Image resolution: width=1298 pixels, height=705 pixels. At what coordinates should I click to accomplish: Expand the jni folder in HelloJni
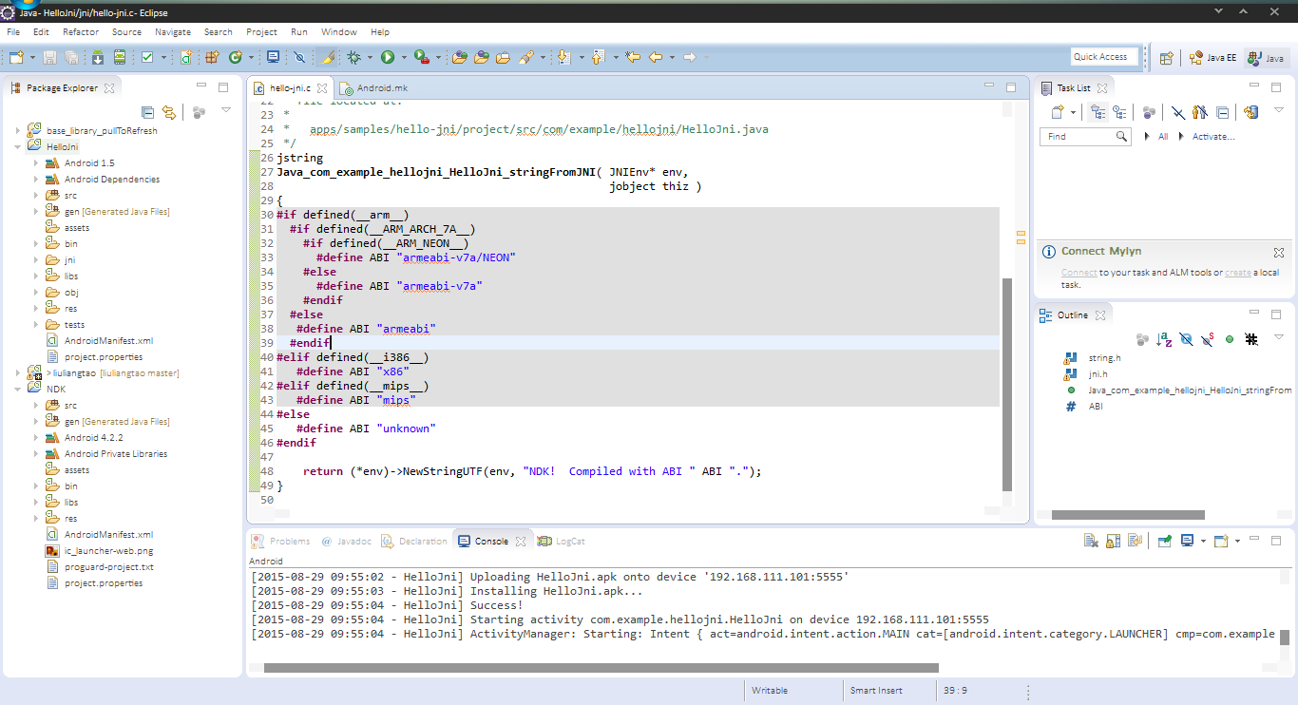pyautogui.click(x=36, y=260)
